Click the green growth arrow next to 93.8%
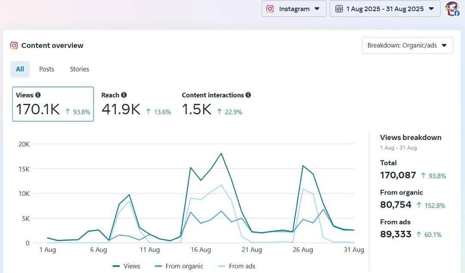The width and height of the screenshot is (465, 273). (x=67, y=111)
